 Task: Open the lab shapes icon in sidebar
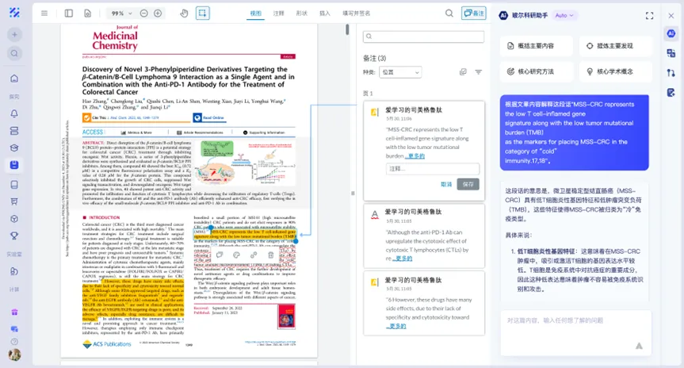point(14,271)
